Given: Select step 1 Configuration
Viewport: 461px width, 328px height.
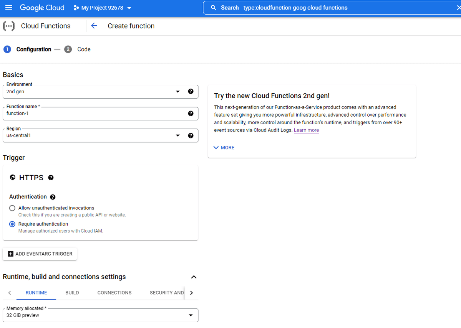Looking at the screenshot, I should tap(27, 49).
